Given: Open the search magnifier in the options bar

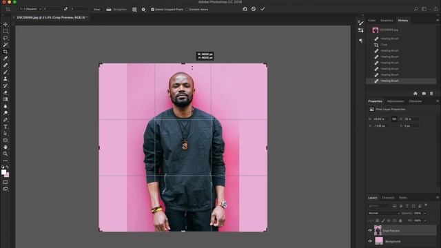Looking at the screenshot, I should 416,9.
